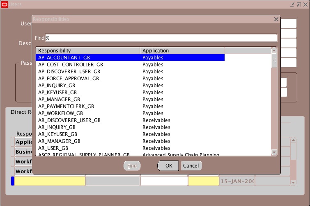Screen dimensions: 310x206
Task: Click the yellow responsibility field in Users window
Action: coord(50,181)
